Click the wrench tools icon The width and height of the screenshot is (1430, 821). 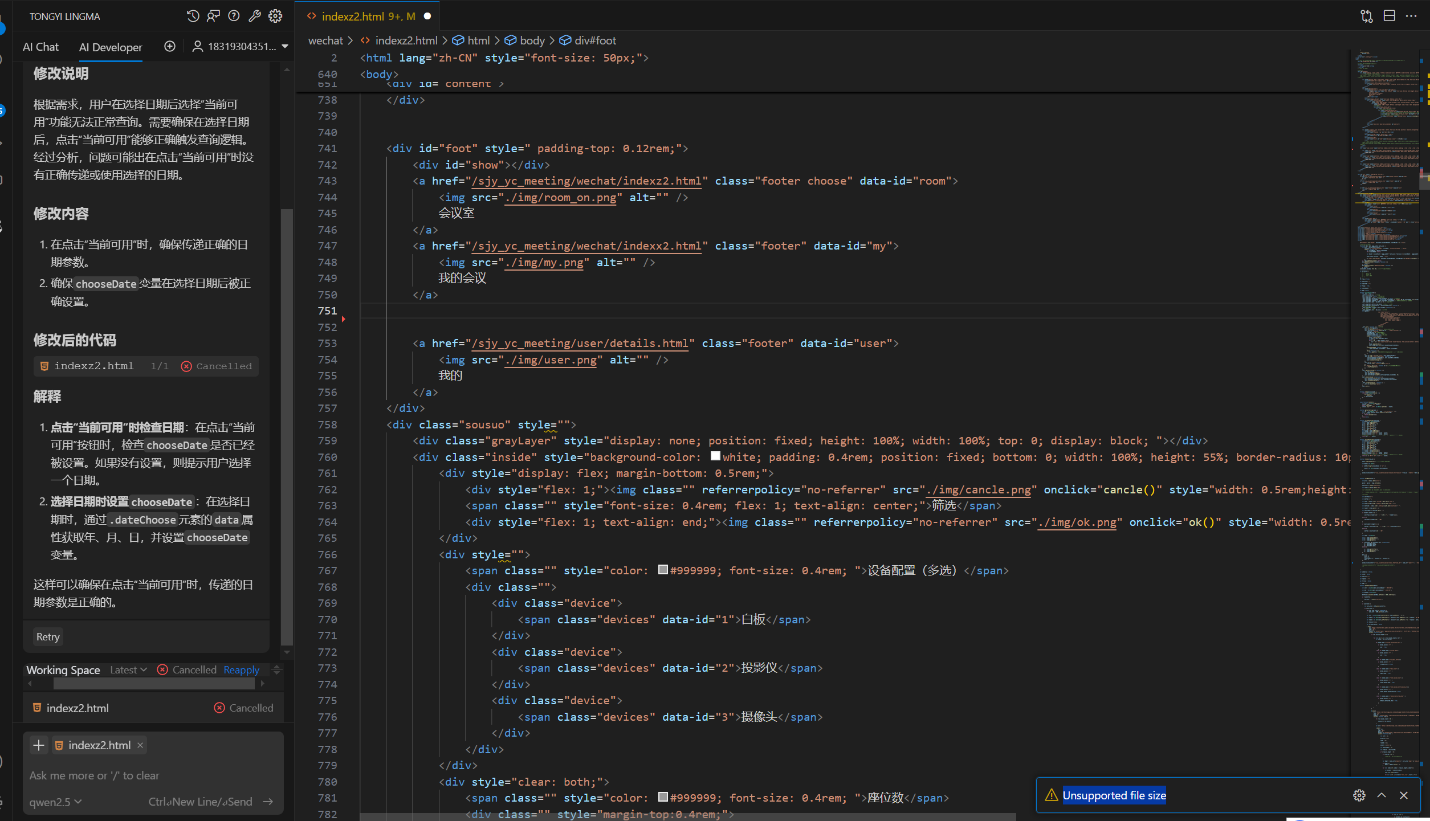pos(255,16)
